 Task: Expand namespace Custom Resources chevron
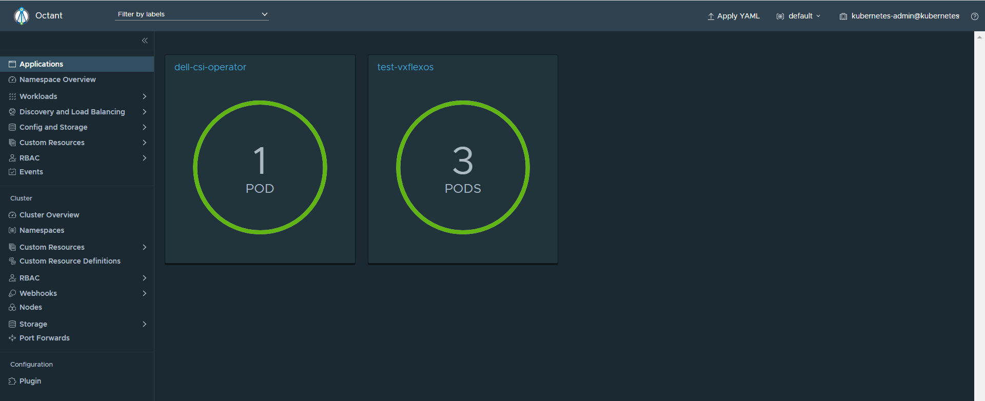point(145,143)
